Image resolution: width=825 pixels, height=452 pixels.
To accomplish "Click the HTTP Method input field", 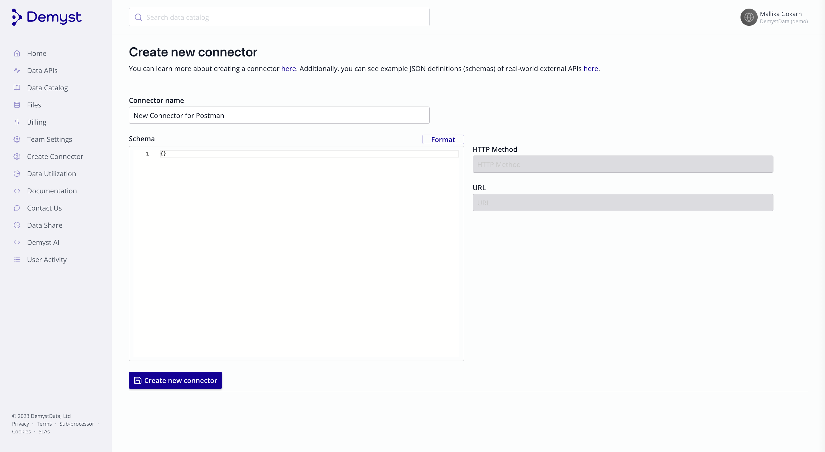I will click(622, 164).
